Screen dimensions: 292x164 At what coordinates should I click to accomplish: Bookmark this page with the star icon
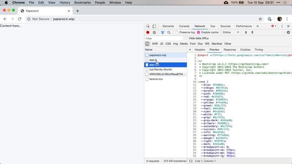[260, 19]
